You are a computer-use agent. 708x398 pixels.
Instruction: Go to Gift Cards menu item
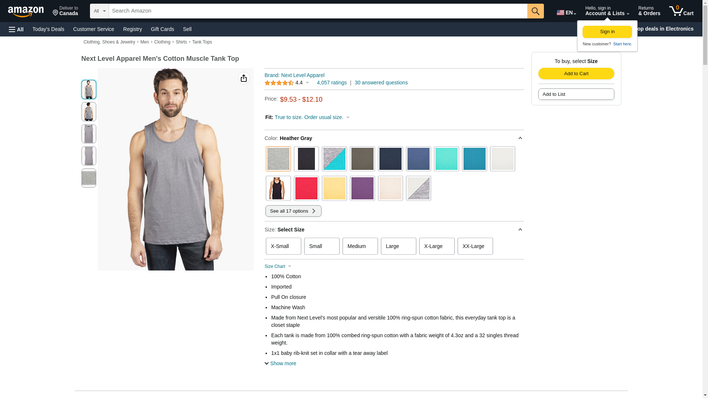click(162, 29)
